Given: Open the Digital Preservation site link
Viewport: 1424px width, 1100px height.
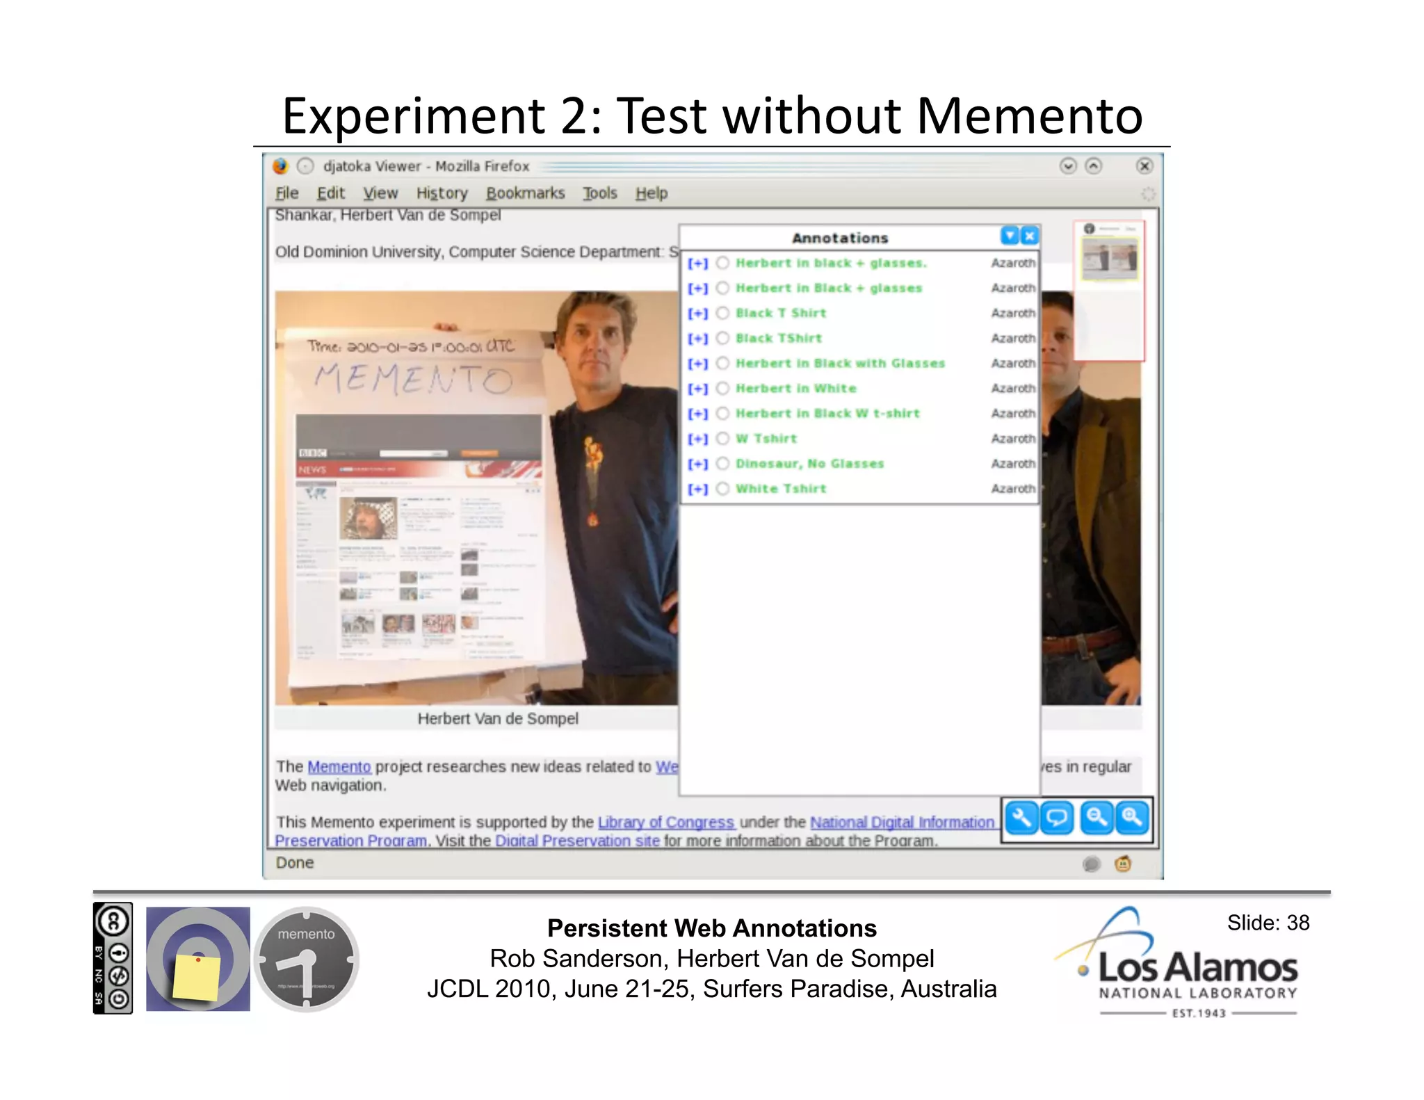Looking at the screenshot, I should pos(577,841).
